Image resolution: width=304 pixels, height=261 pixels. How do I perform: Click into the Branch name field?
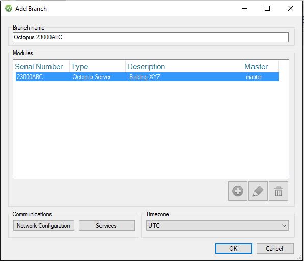coord(150,37)
